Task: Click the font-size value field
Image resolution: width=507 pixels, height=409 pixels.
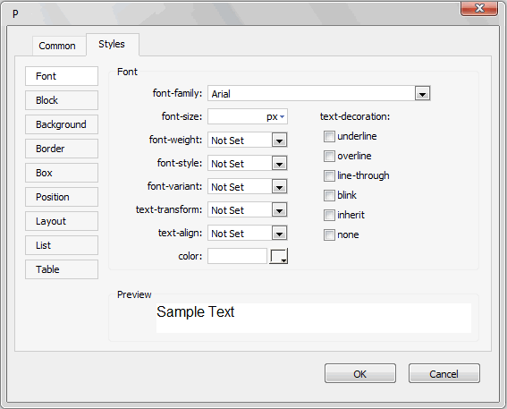Action: click(237, 116)
